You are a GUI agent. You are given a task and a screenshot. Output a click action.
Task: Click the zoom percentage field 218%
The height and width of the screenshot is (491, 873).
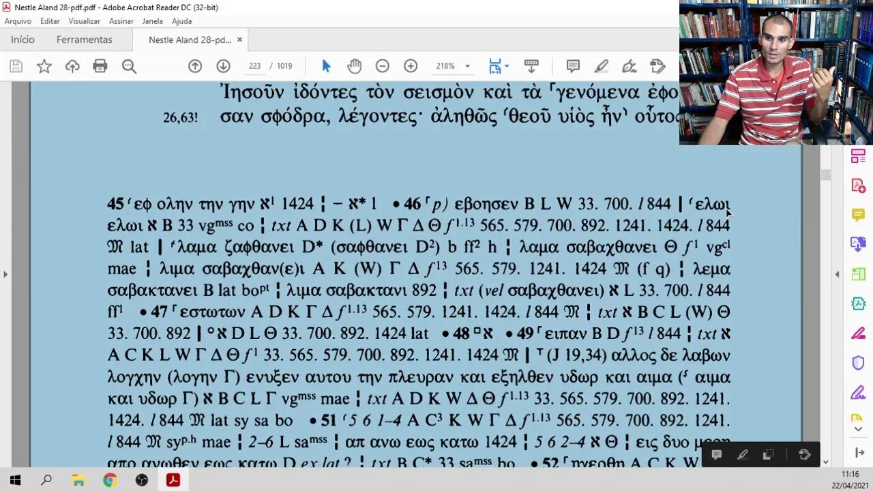click(445, 66)
